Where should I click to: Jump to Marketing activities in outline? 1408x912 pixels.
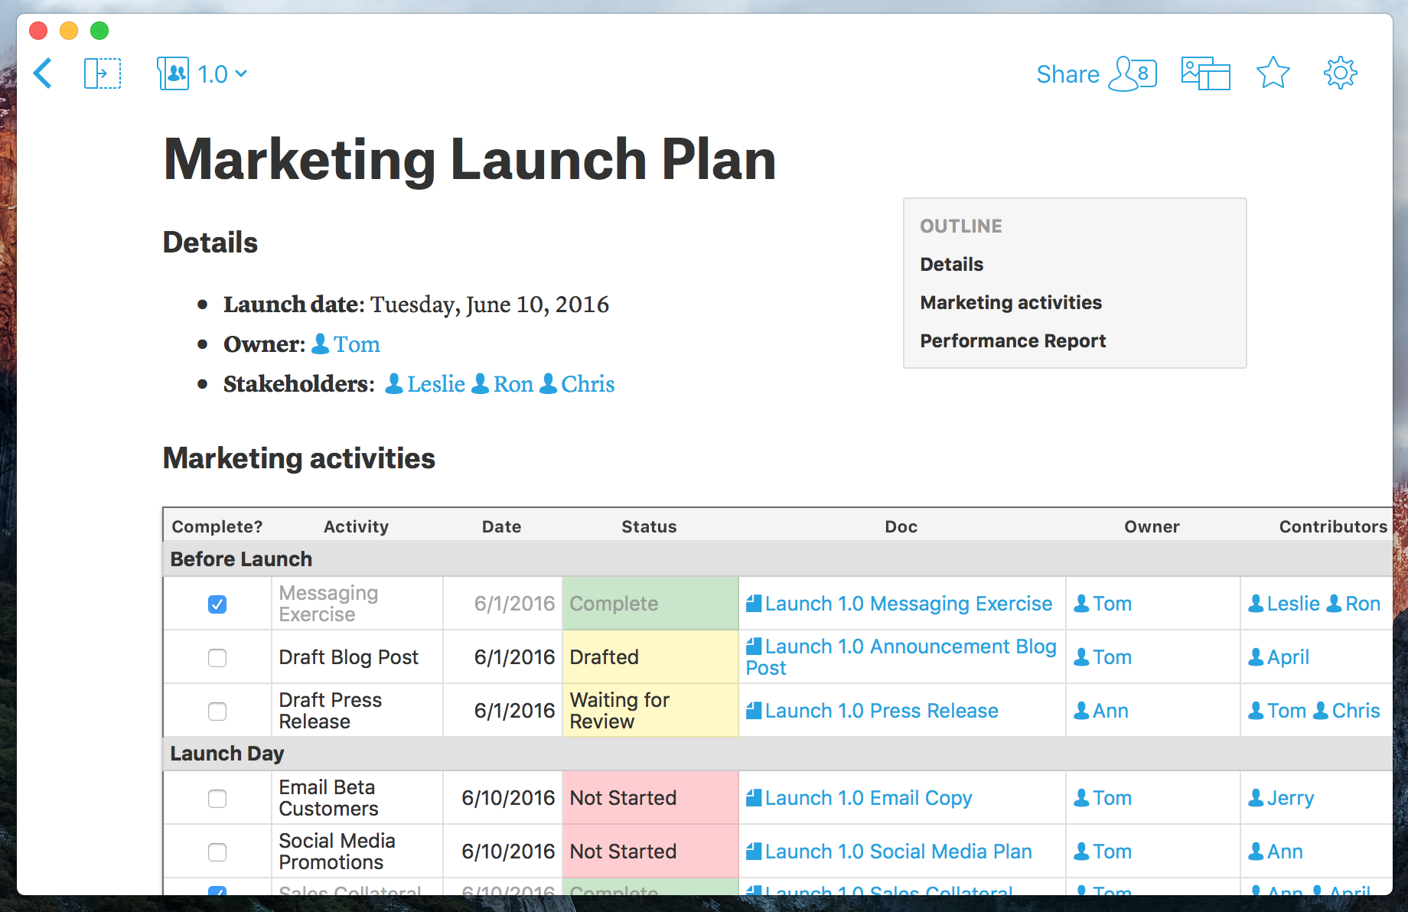point(1010,302)
